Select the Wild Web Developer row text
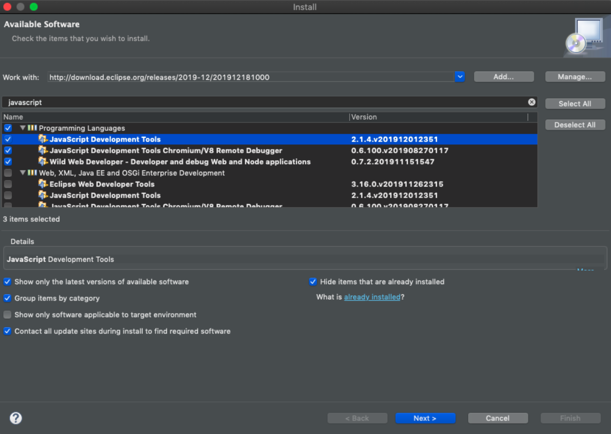Viewport: 611px width, 434px height. (180, 162)
